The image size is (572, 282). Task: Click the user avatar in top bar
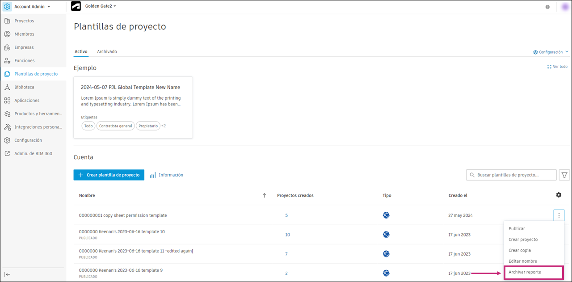point(565,7)
